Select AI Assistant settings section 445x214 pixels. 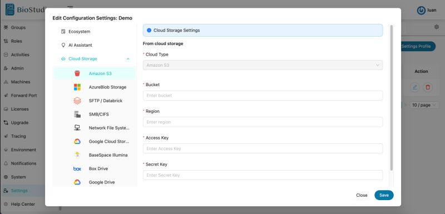pyautogui.click(x=94, y=45)
